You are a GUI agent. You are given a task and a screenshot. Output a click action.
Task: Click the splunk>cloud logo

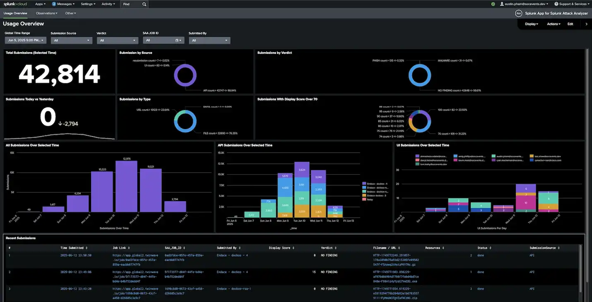(x=16, y=4)
